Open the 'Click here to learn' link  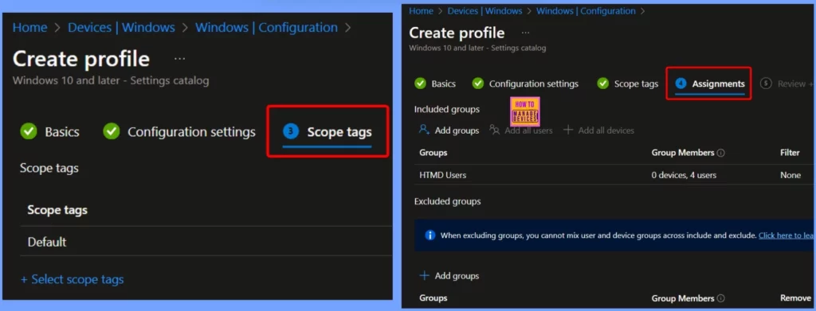tap(787, 235)
